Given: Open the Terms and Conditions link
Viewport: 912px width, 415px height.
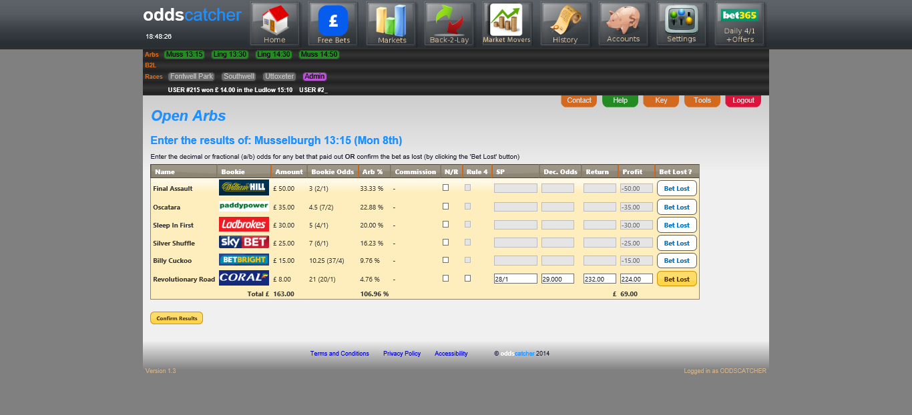Looking at the screenshot, I should tap(340, 354).
